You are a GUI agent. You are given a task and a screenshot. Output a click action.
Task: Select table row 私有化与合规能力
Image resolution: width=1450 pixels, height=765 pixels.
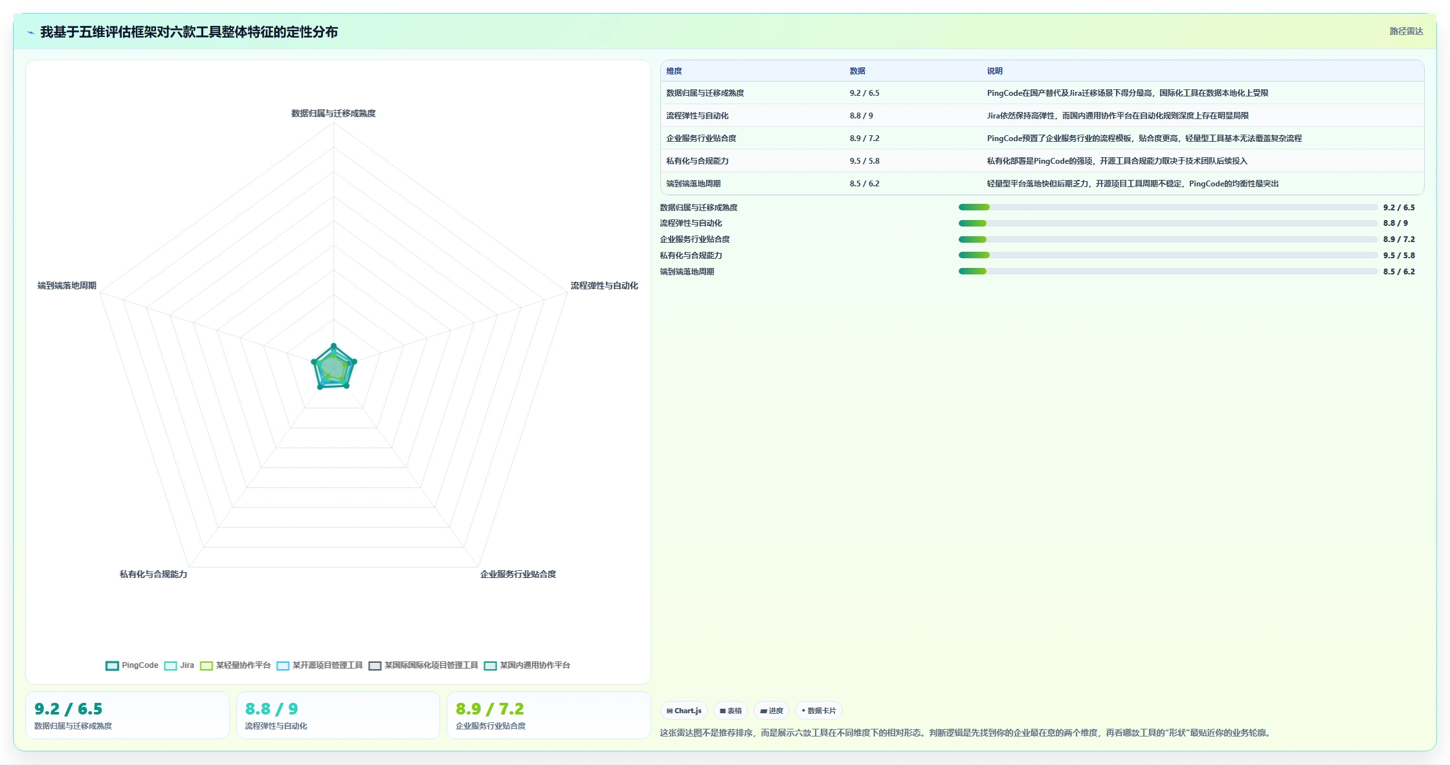[x=1042, y=161]
